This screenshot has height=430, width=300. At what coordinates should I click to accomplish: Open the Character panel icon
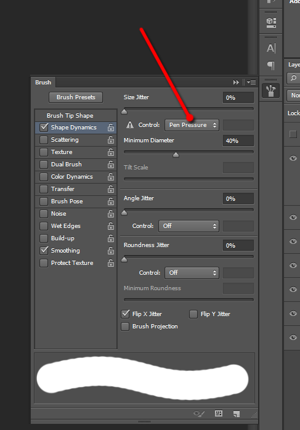(271, 48)
